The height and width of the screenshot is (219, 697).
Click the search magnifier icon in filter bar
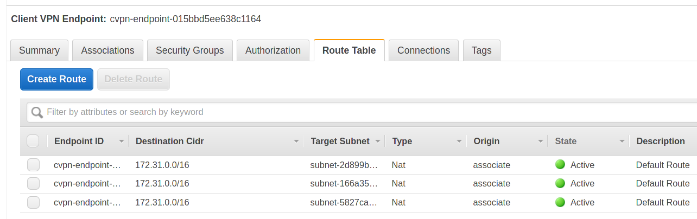click(37, 112)
